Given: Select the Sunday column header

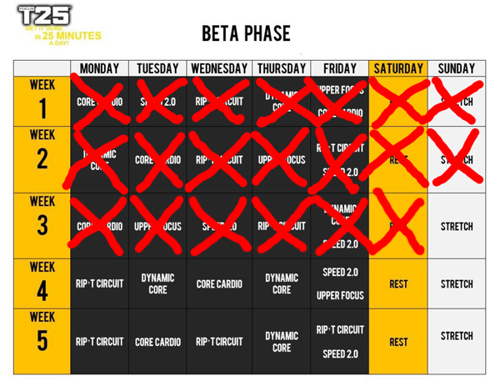Looking at the screenshot, I should [457, 68].
